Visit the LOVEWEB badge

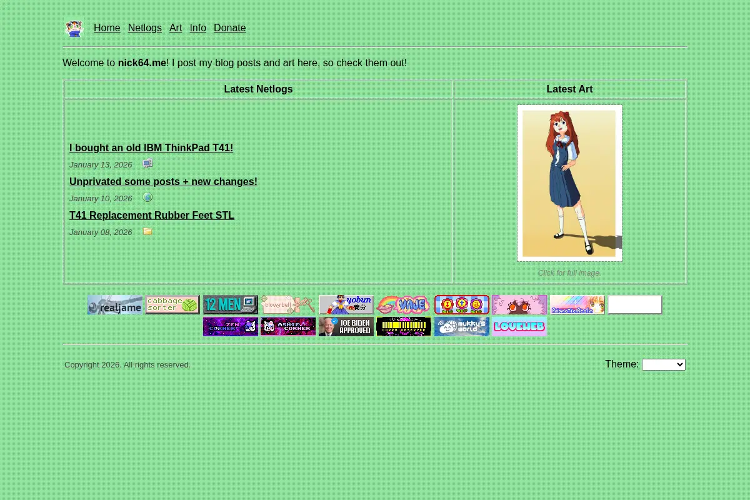[x=519, y=327]
